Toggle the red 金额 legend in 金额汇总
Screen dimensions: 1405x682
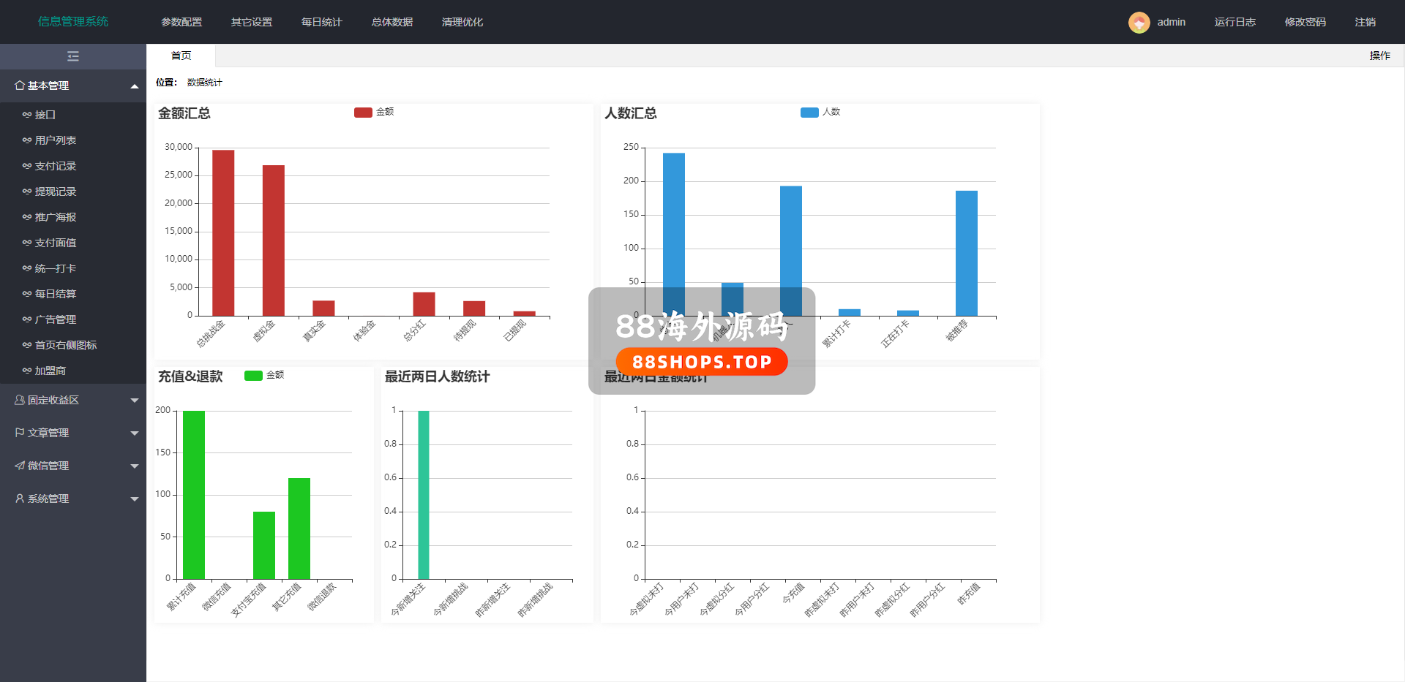tap(363, 113)
